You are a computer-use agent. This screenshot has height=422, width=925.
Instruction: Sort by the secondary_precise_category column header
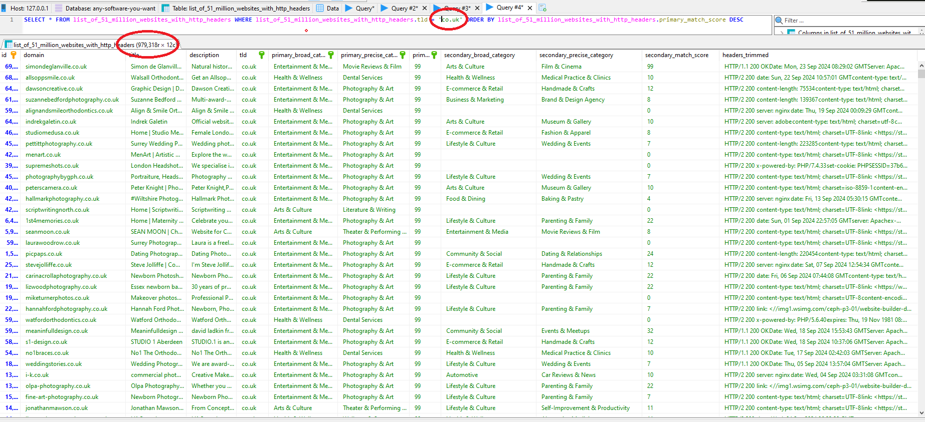point(589,55)
